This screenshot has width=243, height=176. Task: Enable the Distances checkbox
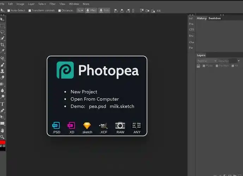pyautogui.click(x=59, y=11)
